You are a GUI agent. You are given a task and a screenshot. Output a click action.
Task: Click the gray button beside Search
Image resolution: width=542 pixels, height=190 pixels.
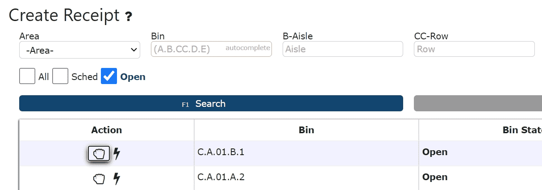[x=478, y=103]
